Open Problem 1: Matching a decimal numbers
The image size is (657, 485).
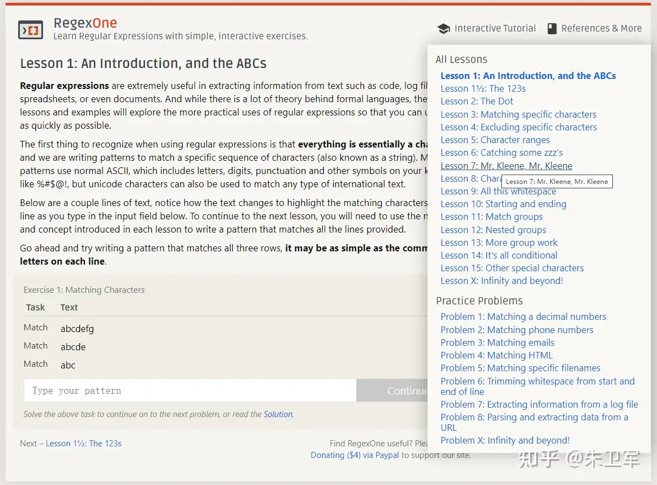524,317
